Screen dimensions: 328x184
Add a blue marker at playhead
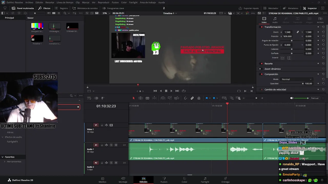point(214,98)
